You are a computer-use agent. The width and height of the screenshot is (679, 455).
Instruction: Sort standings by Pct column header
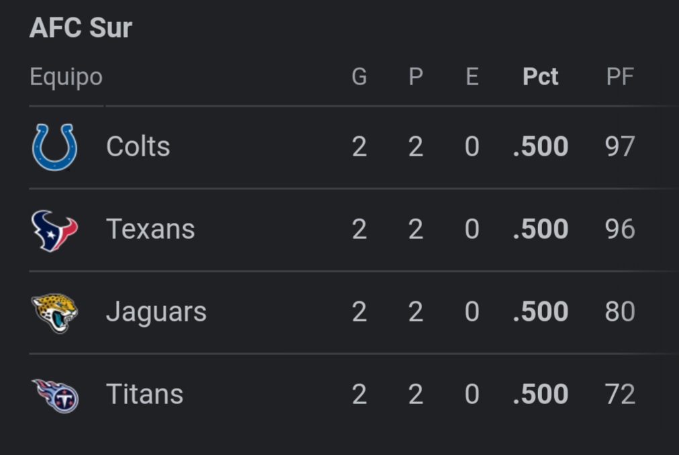(540, 77)
